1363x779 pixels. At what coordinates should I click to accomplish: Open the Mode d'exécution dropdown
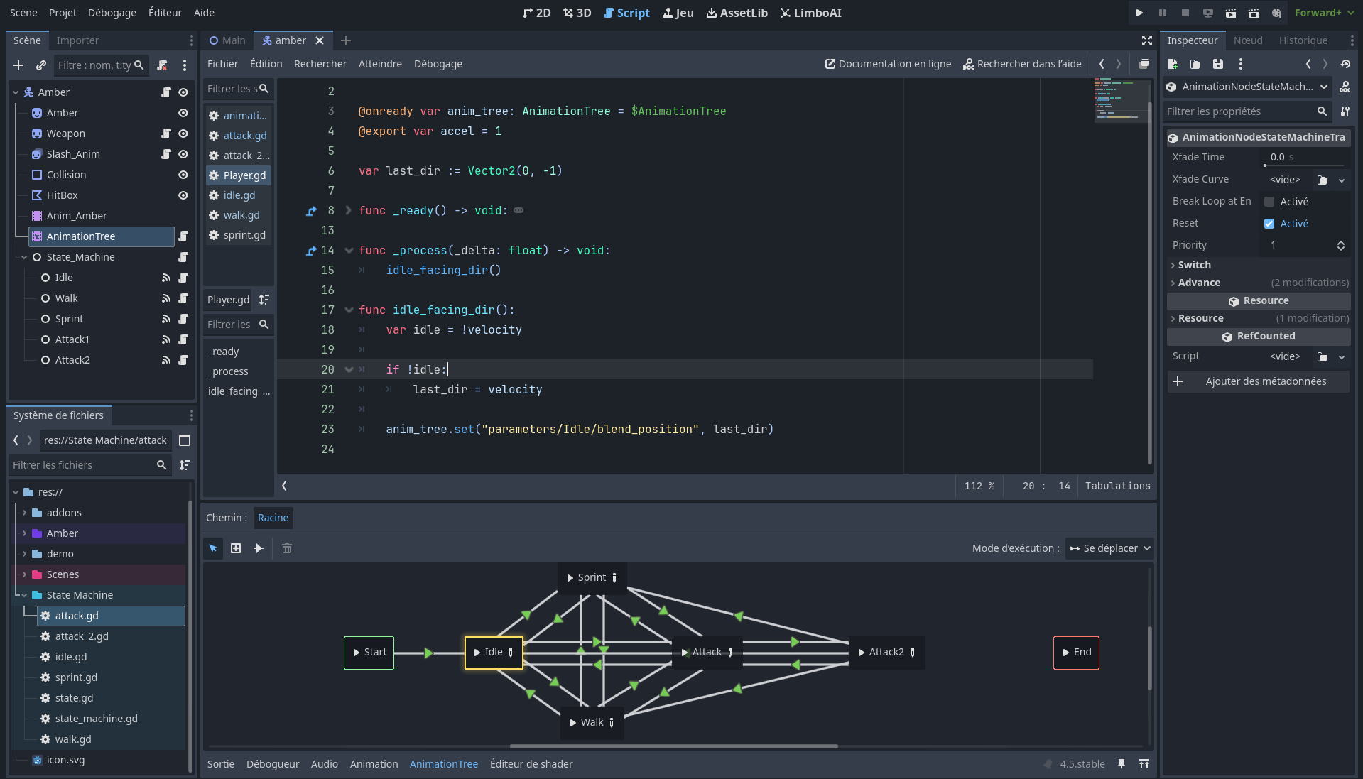1109,548
